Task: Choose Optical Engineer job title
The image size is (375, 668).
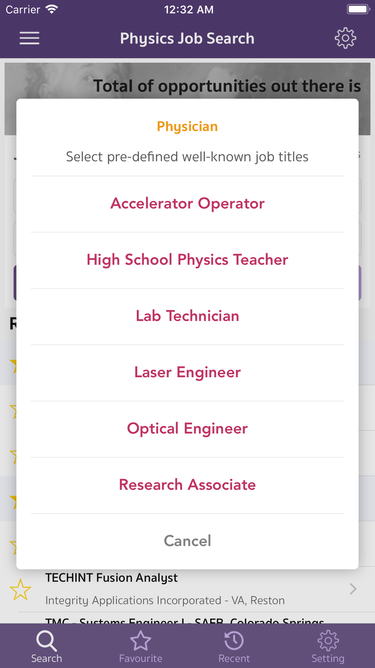Action: pyautogui.click(x=187, y=429)
